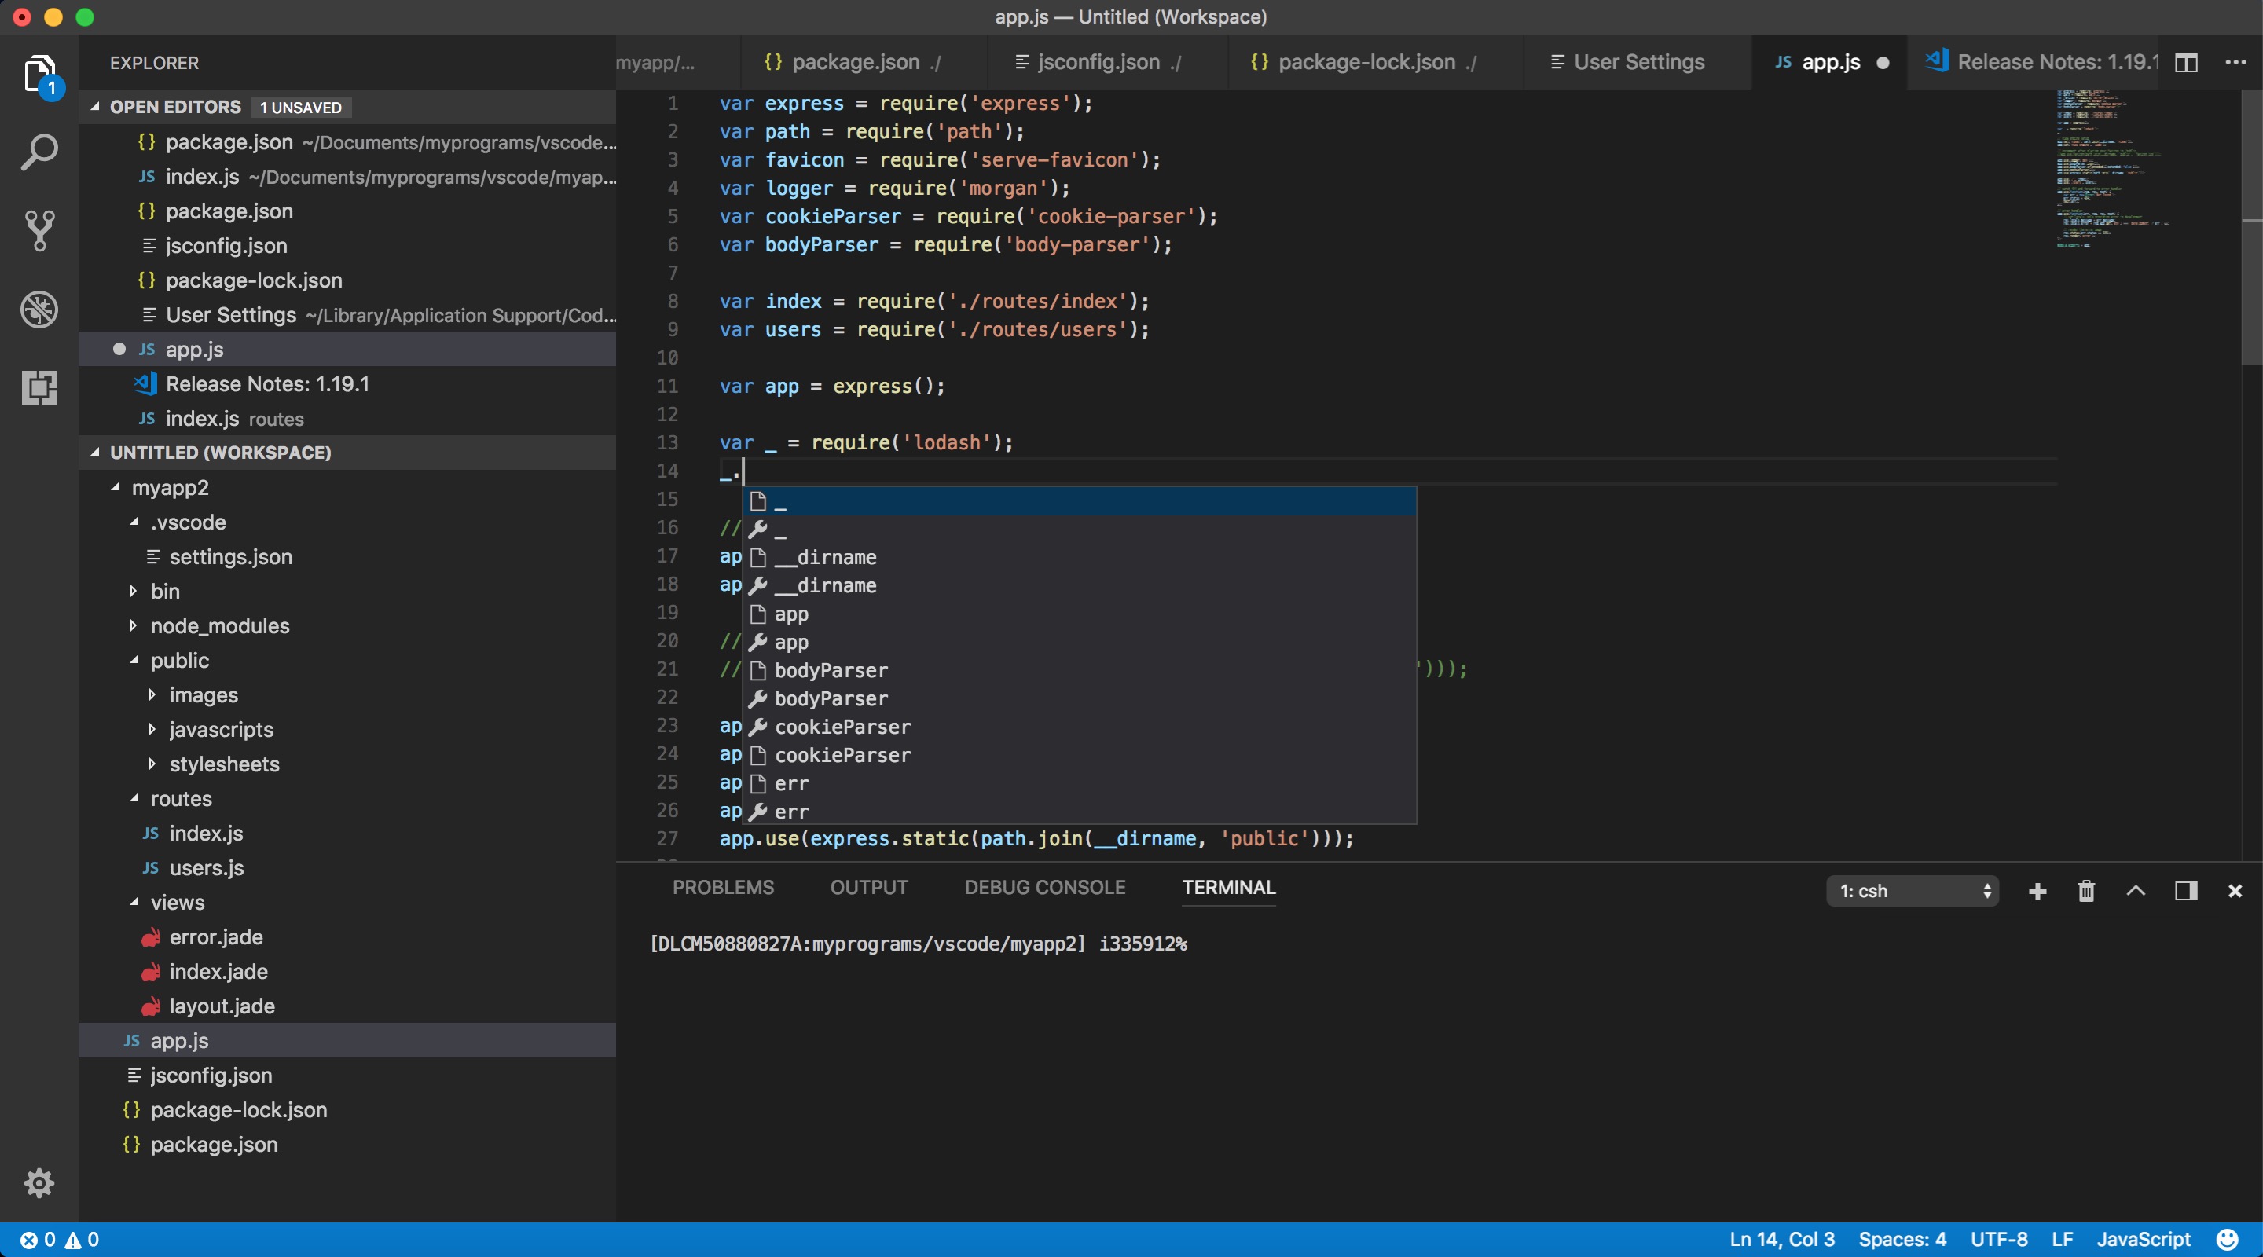
Task: Select bodyParser from the IntelliSense suggestions
Action: [x=831, y=670]
